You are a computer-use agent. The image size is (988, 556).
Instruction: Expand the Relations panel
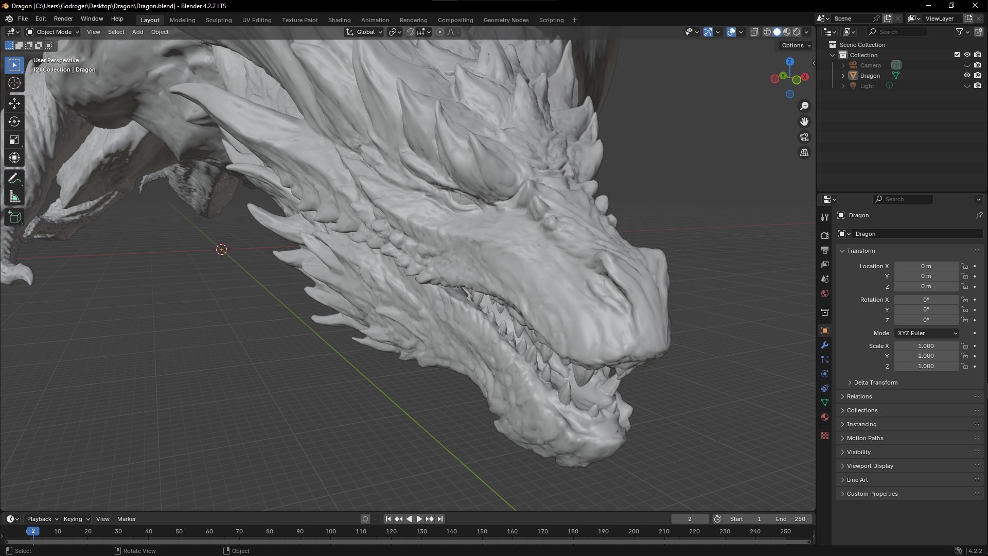click(859, 396)
